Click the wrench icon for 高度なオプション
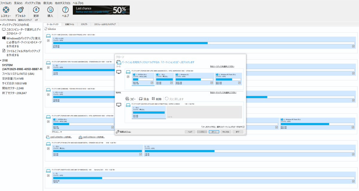The width and height of the screenshot is (359, 191). click(118, 132)
